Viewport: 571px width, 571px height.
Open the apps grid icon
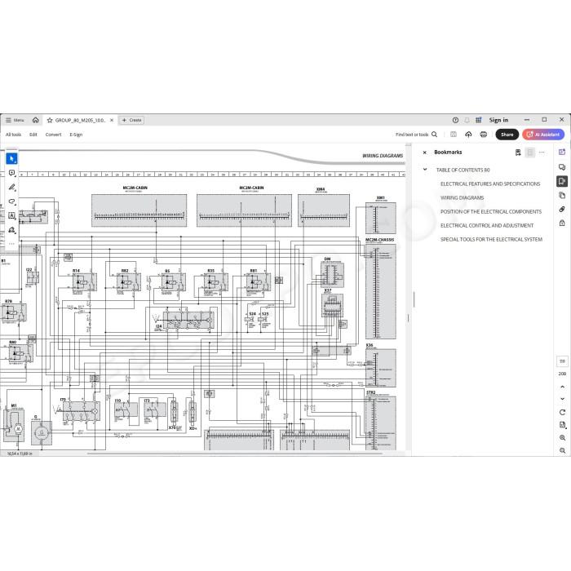coord(479,120)
